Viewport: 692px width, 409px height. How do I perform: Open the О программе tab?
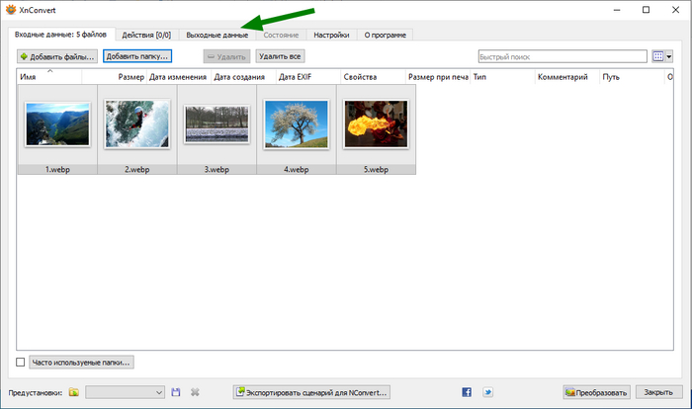click(x=386, y=35)
